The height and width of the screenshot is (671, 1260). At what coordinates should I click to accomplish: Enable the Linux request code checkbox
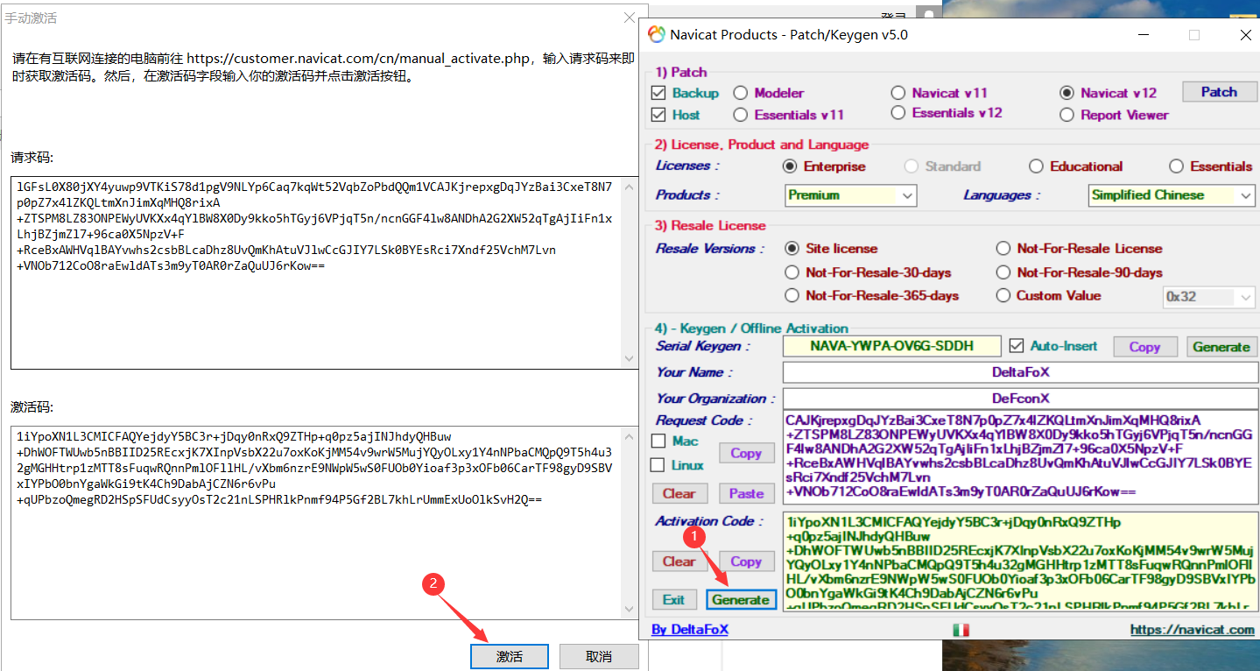click(658, 465)
